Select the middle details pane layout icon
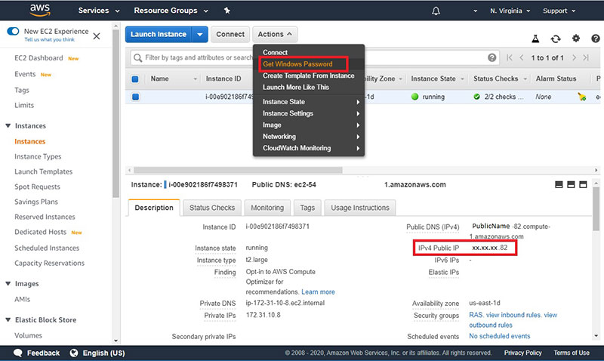Screen dimensions: 604x361 click(571, 184)
